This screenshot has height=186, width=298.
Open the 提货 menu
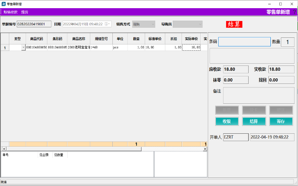(x=25, y=12)
